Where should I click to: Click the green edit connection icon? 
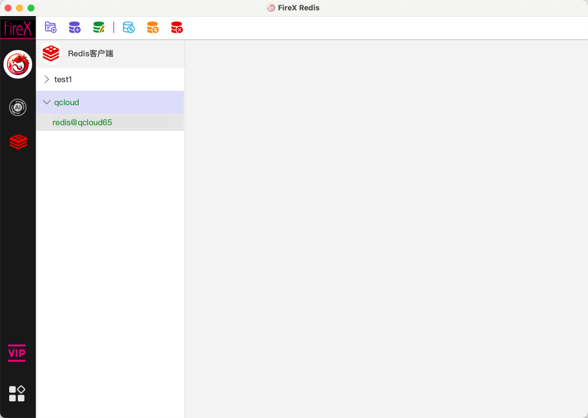pos(99,27)
